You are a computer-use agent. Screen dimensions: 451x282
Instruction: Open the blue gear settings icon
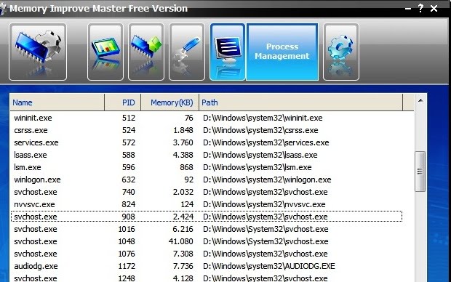[341, 52]
